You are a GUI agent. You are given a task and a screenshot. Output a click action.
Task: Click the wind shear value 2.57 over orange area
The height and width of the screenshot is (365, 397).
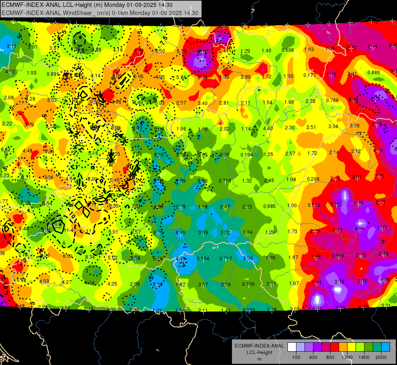[x=181, y=103]
